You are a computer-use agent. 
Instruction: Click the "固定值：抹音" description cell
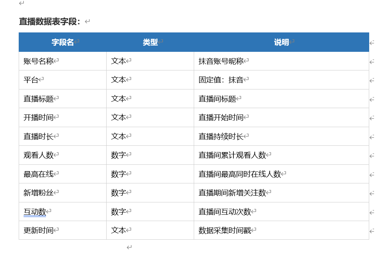220,79
